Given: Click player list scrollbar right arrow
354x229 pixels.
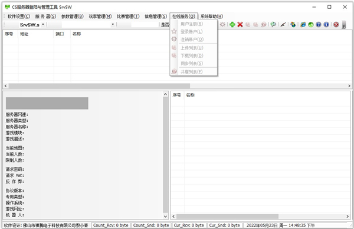Looking at the screenshot, I should pos(348,217).
